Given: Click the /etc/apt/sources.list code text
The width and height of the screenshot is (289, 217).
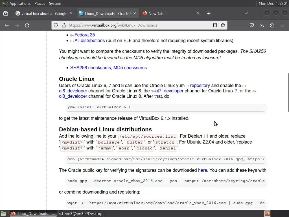Looking at the screenshot, I should pyautogui.click(x=147, y=136).
